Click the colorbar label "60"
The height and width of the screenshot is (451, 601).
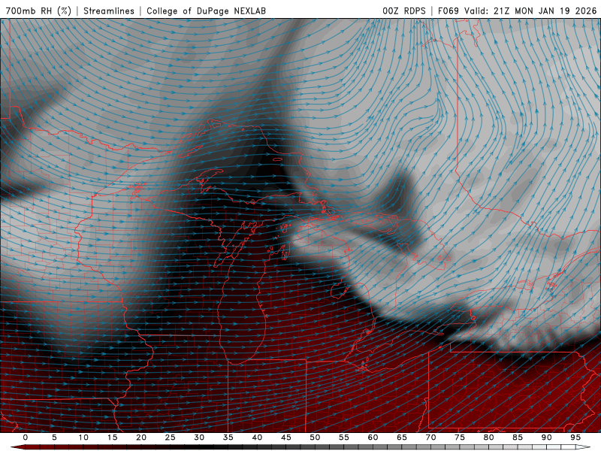pyautogui.click(x=373, y=437)
